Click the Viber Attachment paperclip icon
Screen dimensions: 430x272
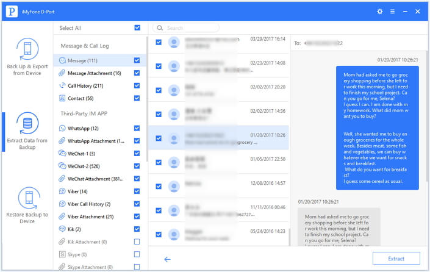[x=62, y=217]
